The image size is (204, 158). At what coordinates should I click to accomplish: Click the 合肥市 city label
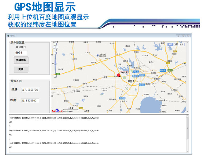(x=131, y=81)
